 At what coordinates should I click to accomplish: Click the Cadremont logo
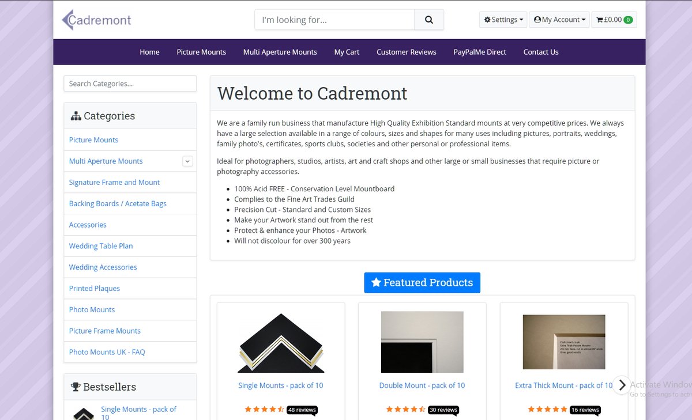pyautogui.click(x=96, y=19)
